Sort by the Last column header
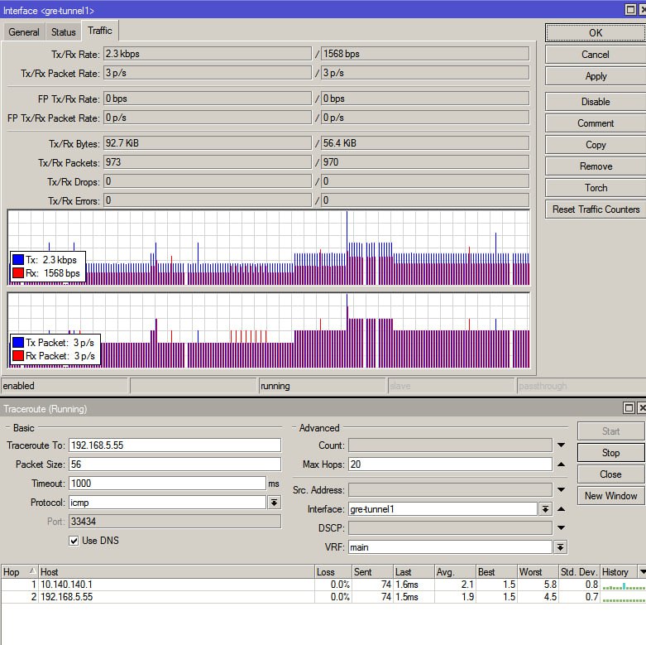This screenshot has width=646, height=645. (414, 572)
